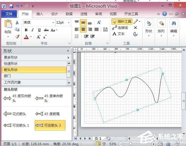Click the decrease indent icon
Viewport: 186px width, 146px height.
pyautogui.click(x=86, y=36)
